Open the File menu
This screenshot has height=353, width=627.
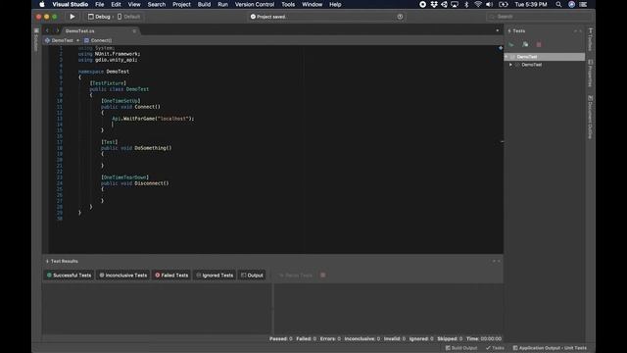(x=100, y=4)
